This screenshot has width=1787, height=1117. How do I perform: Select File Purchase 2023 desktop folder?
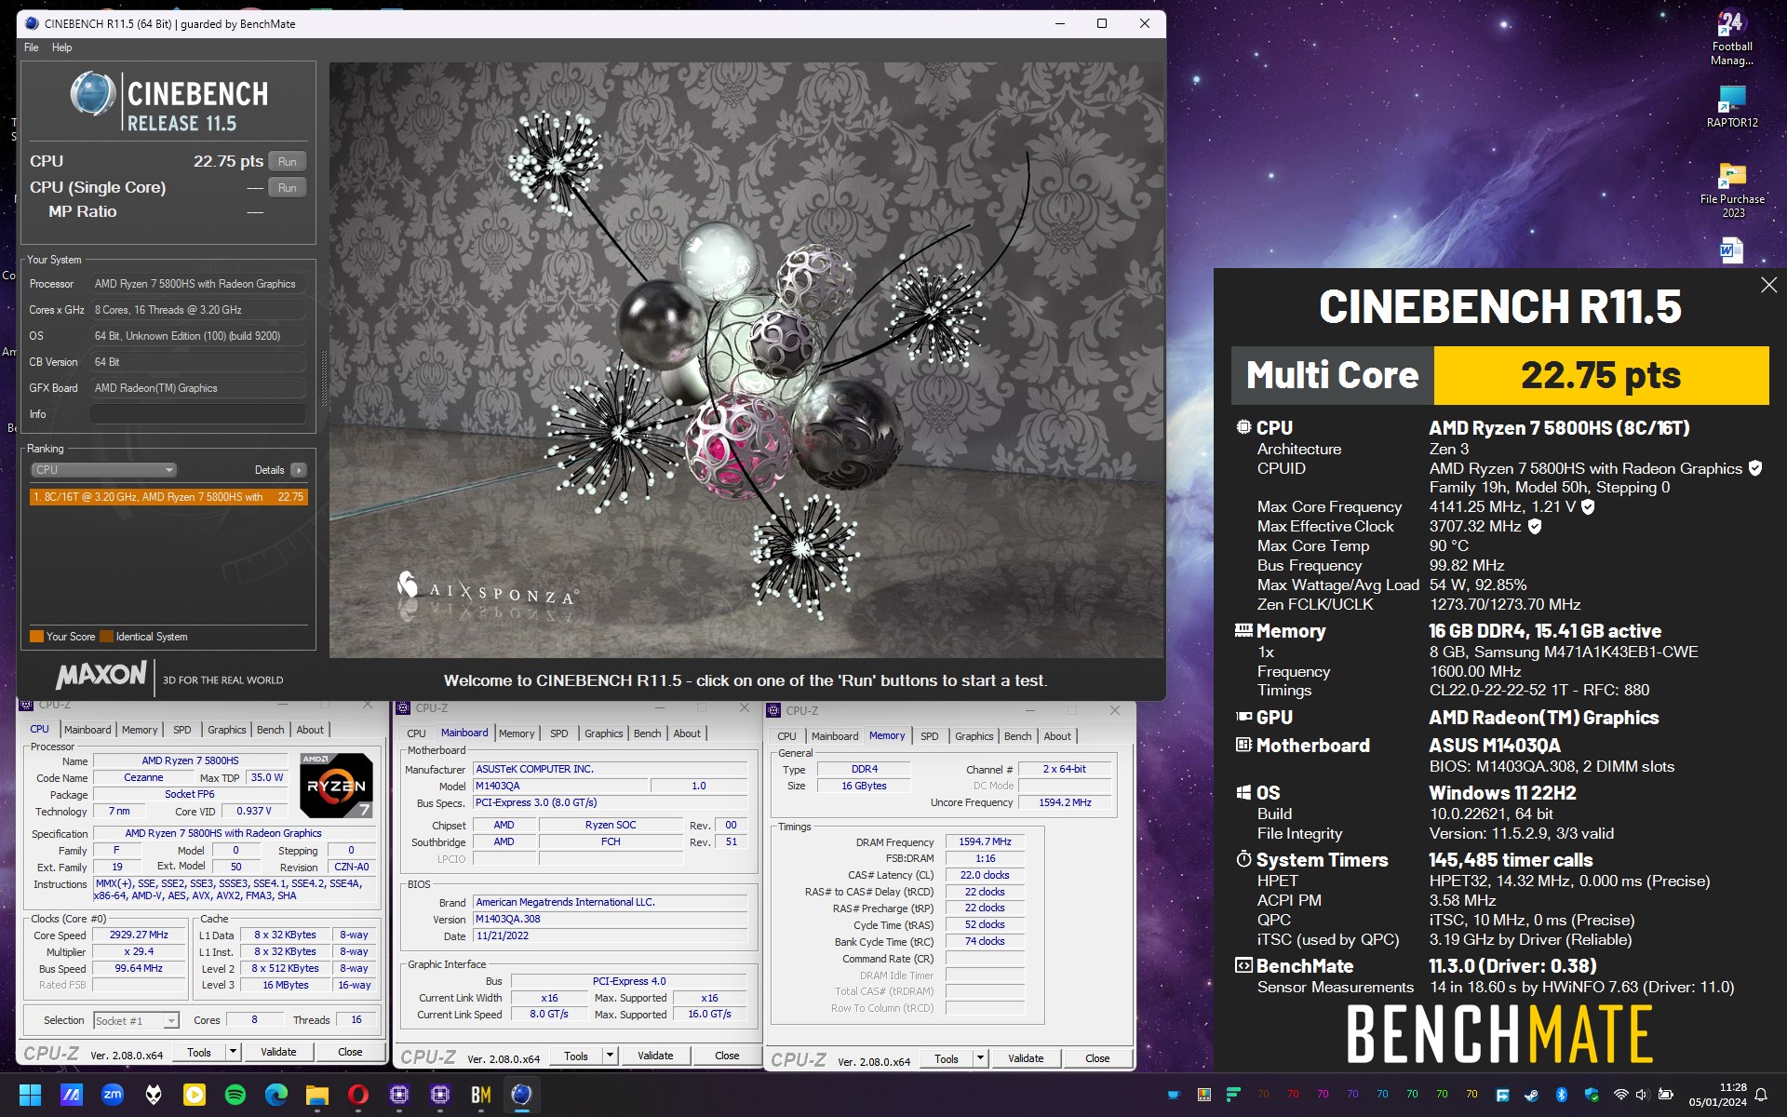(1732, 190)
